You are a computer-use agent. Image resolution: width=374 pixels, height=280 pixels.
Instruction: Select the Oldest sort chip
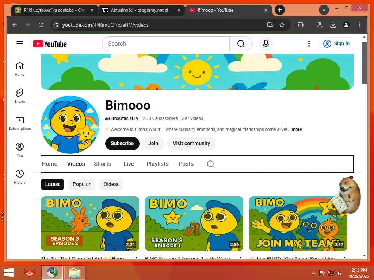(111, 184)
